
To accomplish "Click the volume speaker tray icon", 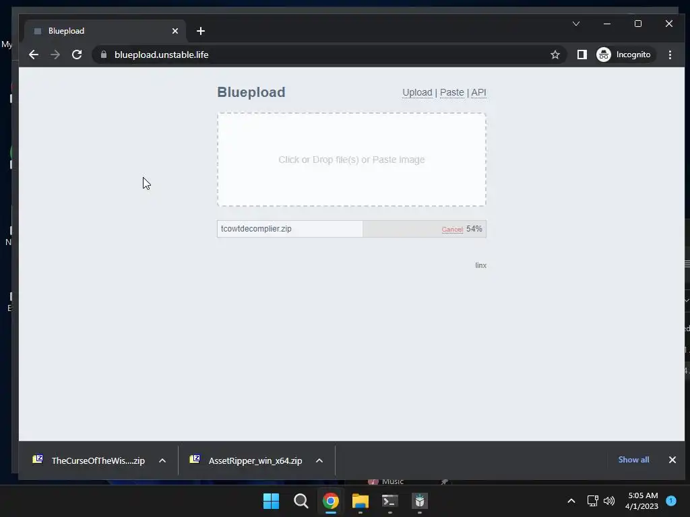I will coord(609,501).
